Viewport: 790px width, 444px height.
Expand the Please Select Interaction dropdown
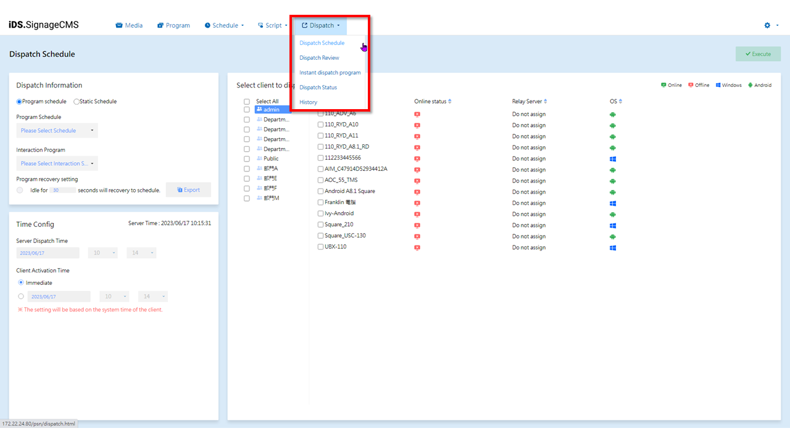57,163
